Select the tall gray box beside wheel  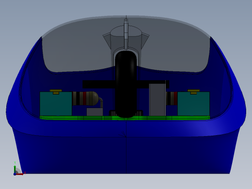pyautogui.click(x=157, y=100)
